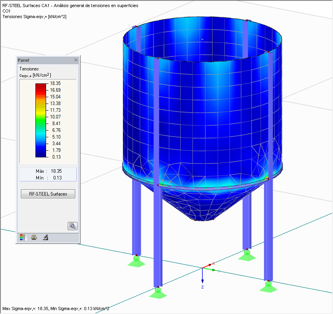Screen dimensions: 333x314
Task: Click the Mín : 0.13 readout
Action: 49,178
